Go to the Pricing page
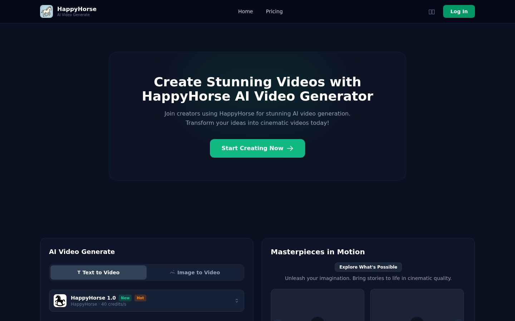 point(274,11)
